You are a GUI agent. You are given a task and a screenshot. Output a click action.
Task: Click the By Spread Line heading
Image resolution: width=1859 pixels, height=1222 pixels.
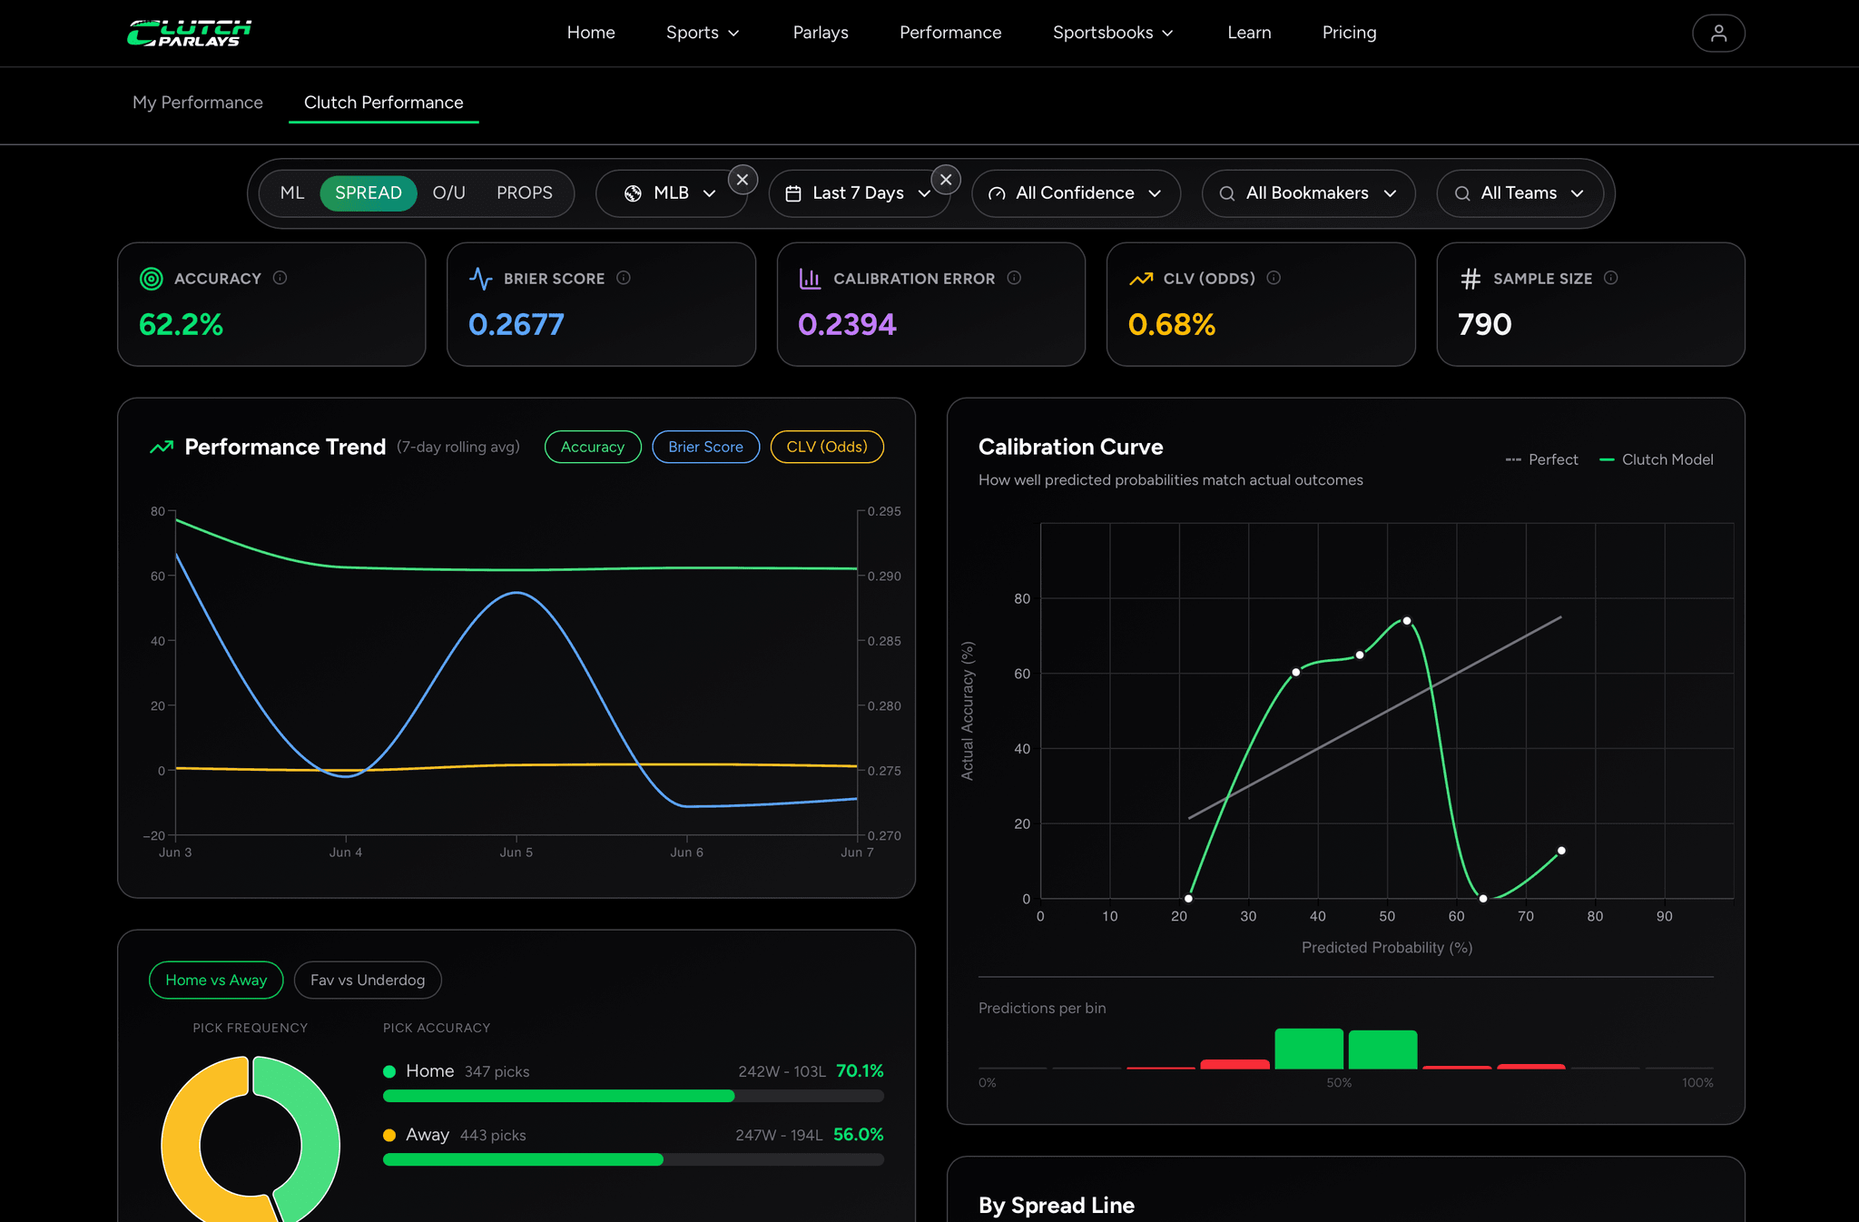coord(1057,1206)
